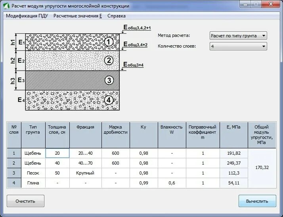Screen dimensions: 283x217
Task: Click circled layer 2 in diagram
Action: 109,61
